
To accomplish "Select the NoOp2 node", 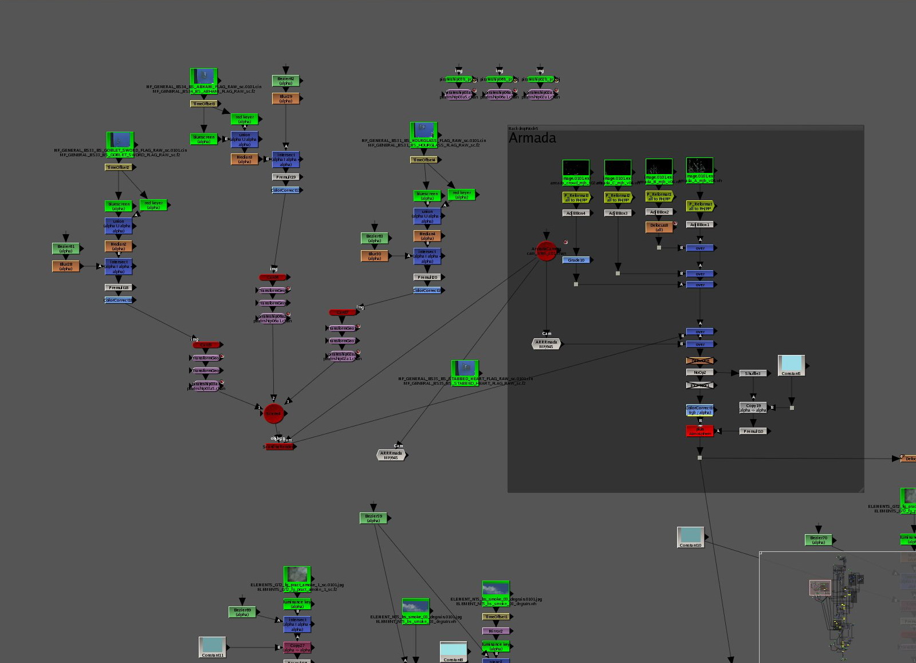I will [700, 372].
